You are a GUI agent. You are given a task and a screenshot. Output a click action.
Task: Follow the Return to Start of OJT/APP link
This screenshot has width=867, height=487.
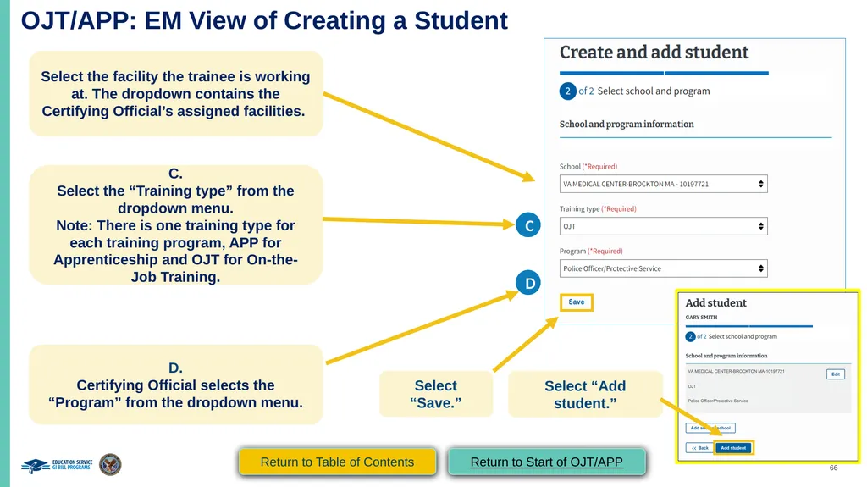[x=546, y=462]
